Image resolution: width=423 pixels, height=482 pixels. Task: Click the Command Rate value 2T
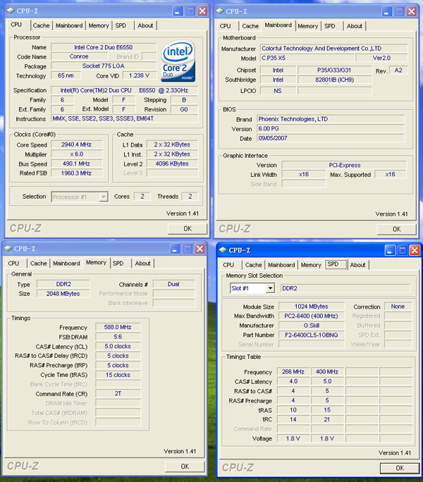click(118, 394)
